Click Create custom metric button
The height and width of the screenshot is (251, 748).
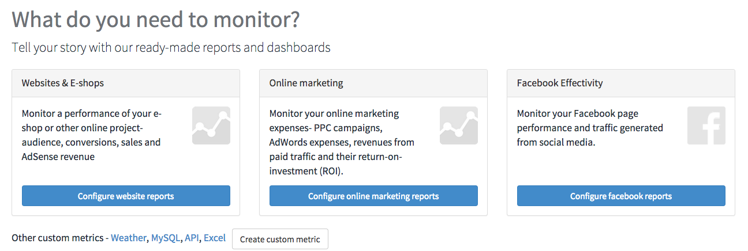tap(280, 239)
